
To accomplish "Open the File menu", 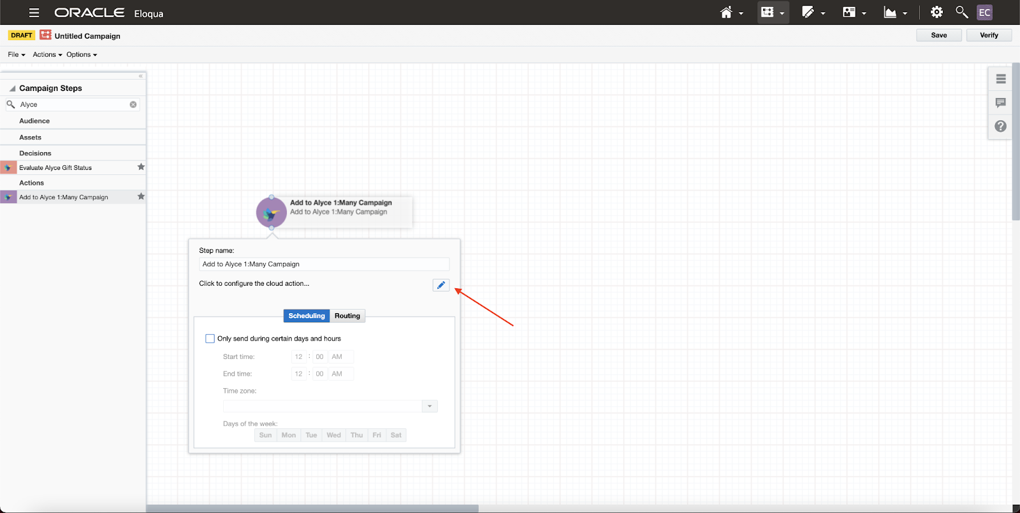I will [x=17, y=55].
